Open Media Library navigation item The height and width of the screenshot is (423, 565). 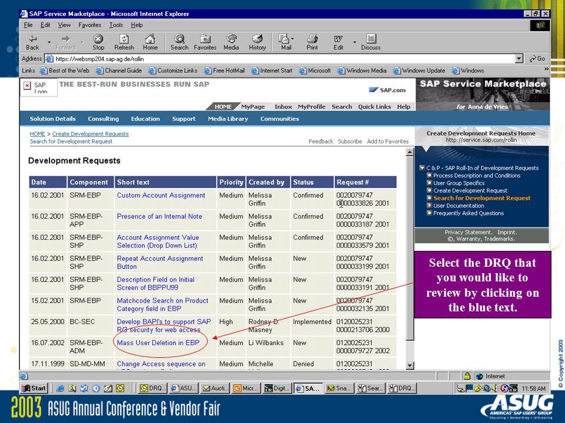(x=228, y=119)
